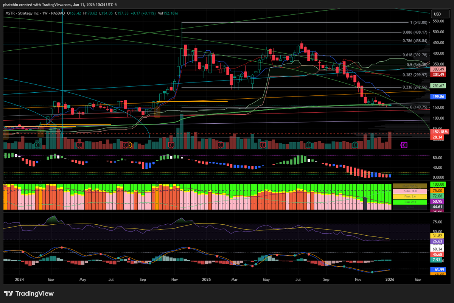The image size is (454, 303).
Task: Click the green 251.67 price axis label
Action: (437, 86)
